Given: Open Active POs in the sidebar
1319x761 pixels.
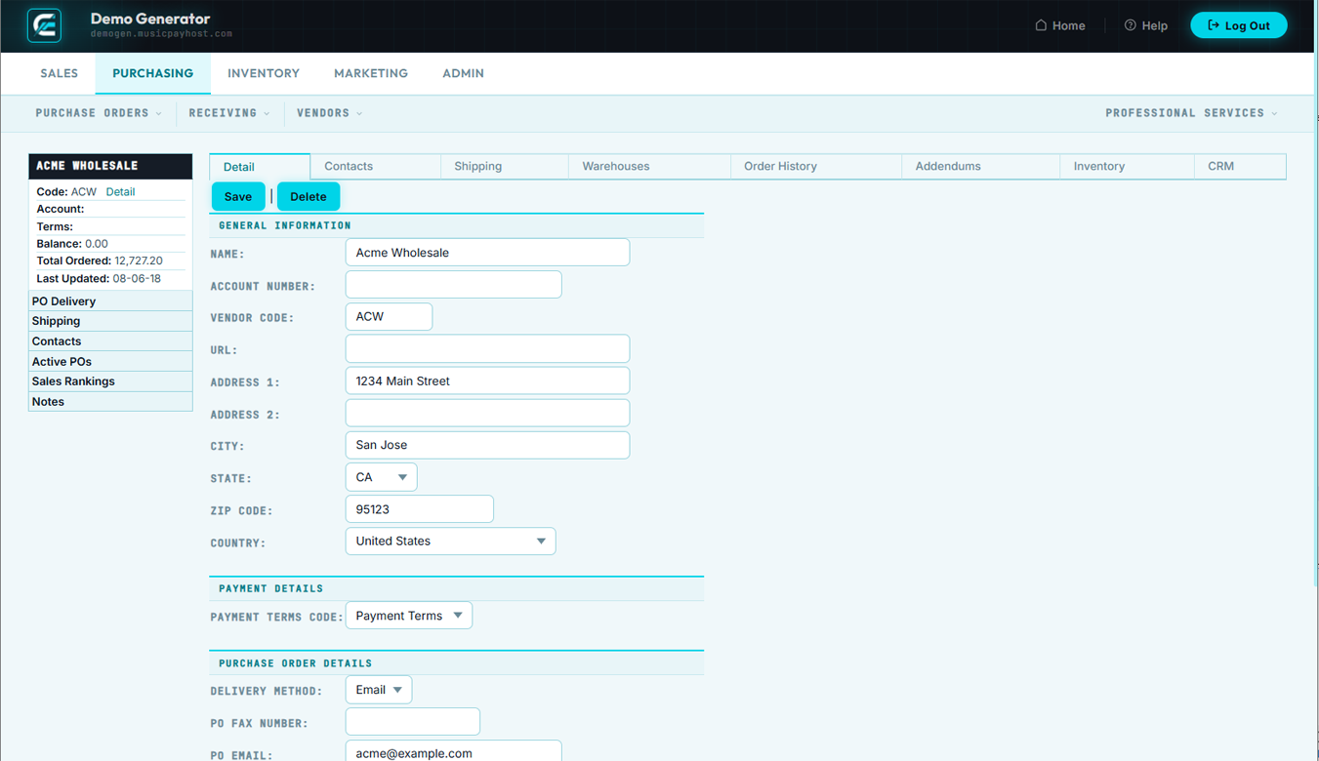Looking at the screenshot, I should click(x=110, y=362).
